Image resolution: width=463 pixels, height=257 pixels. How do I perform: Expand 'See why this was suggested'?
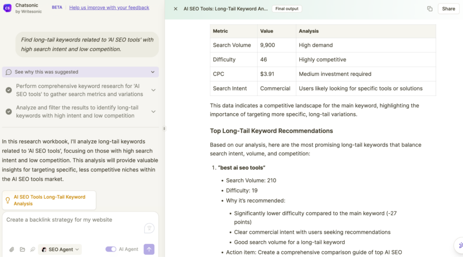(80, 72)
